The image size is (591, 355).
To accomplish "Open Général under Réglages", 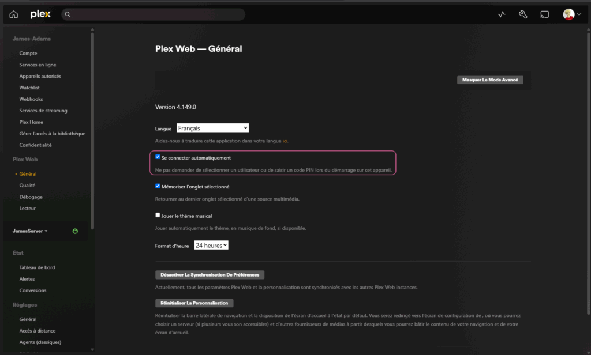I will 28,319.
